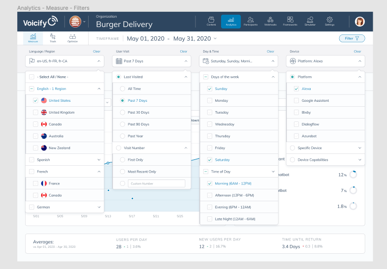The width and height of the screenshot is (387, 269).
Task: Open the Content section icon
Action: 211,21
